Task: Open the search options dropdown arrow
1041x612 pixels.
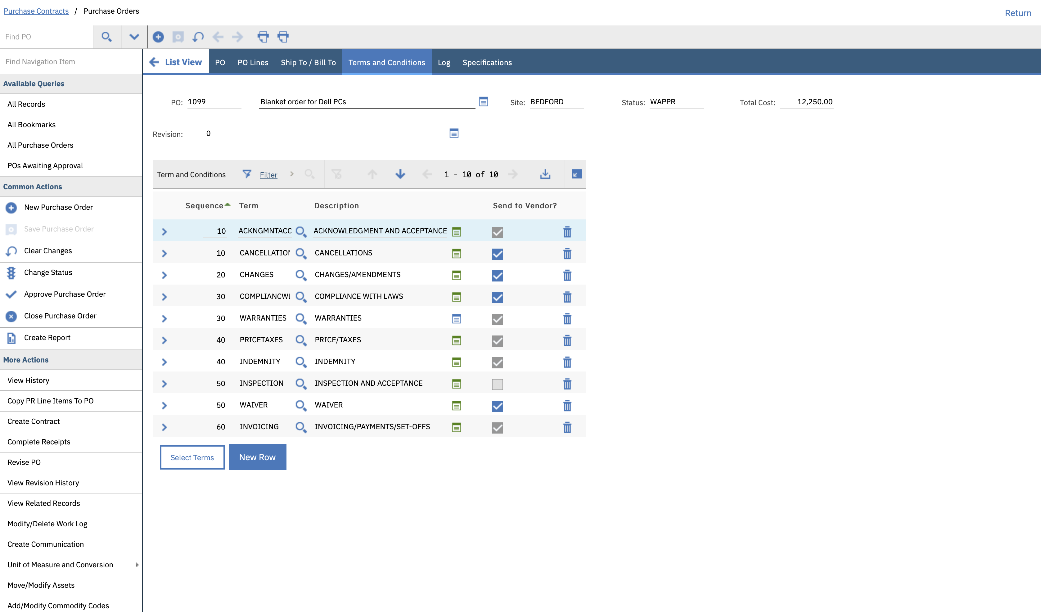Action: [x=134, y=37]
